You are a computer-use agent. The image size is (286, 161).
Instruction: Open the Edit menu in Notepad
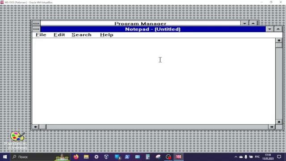(59, 35)
